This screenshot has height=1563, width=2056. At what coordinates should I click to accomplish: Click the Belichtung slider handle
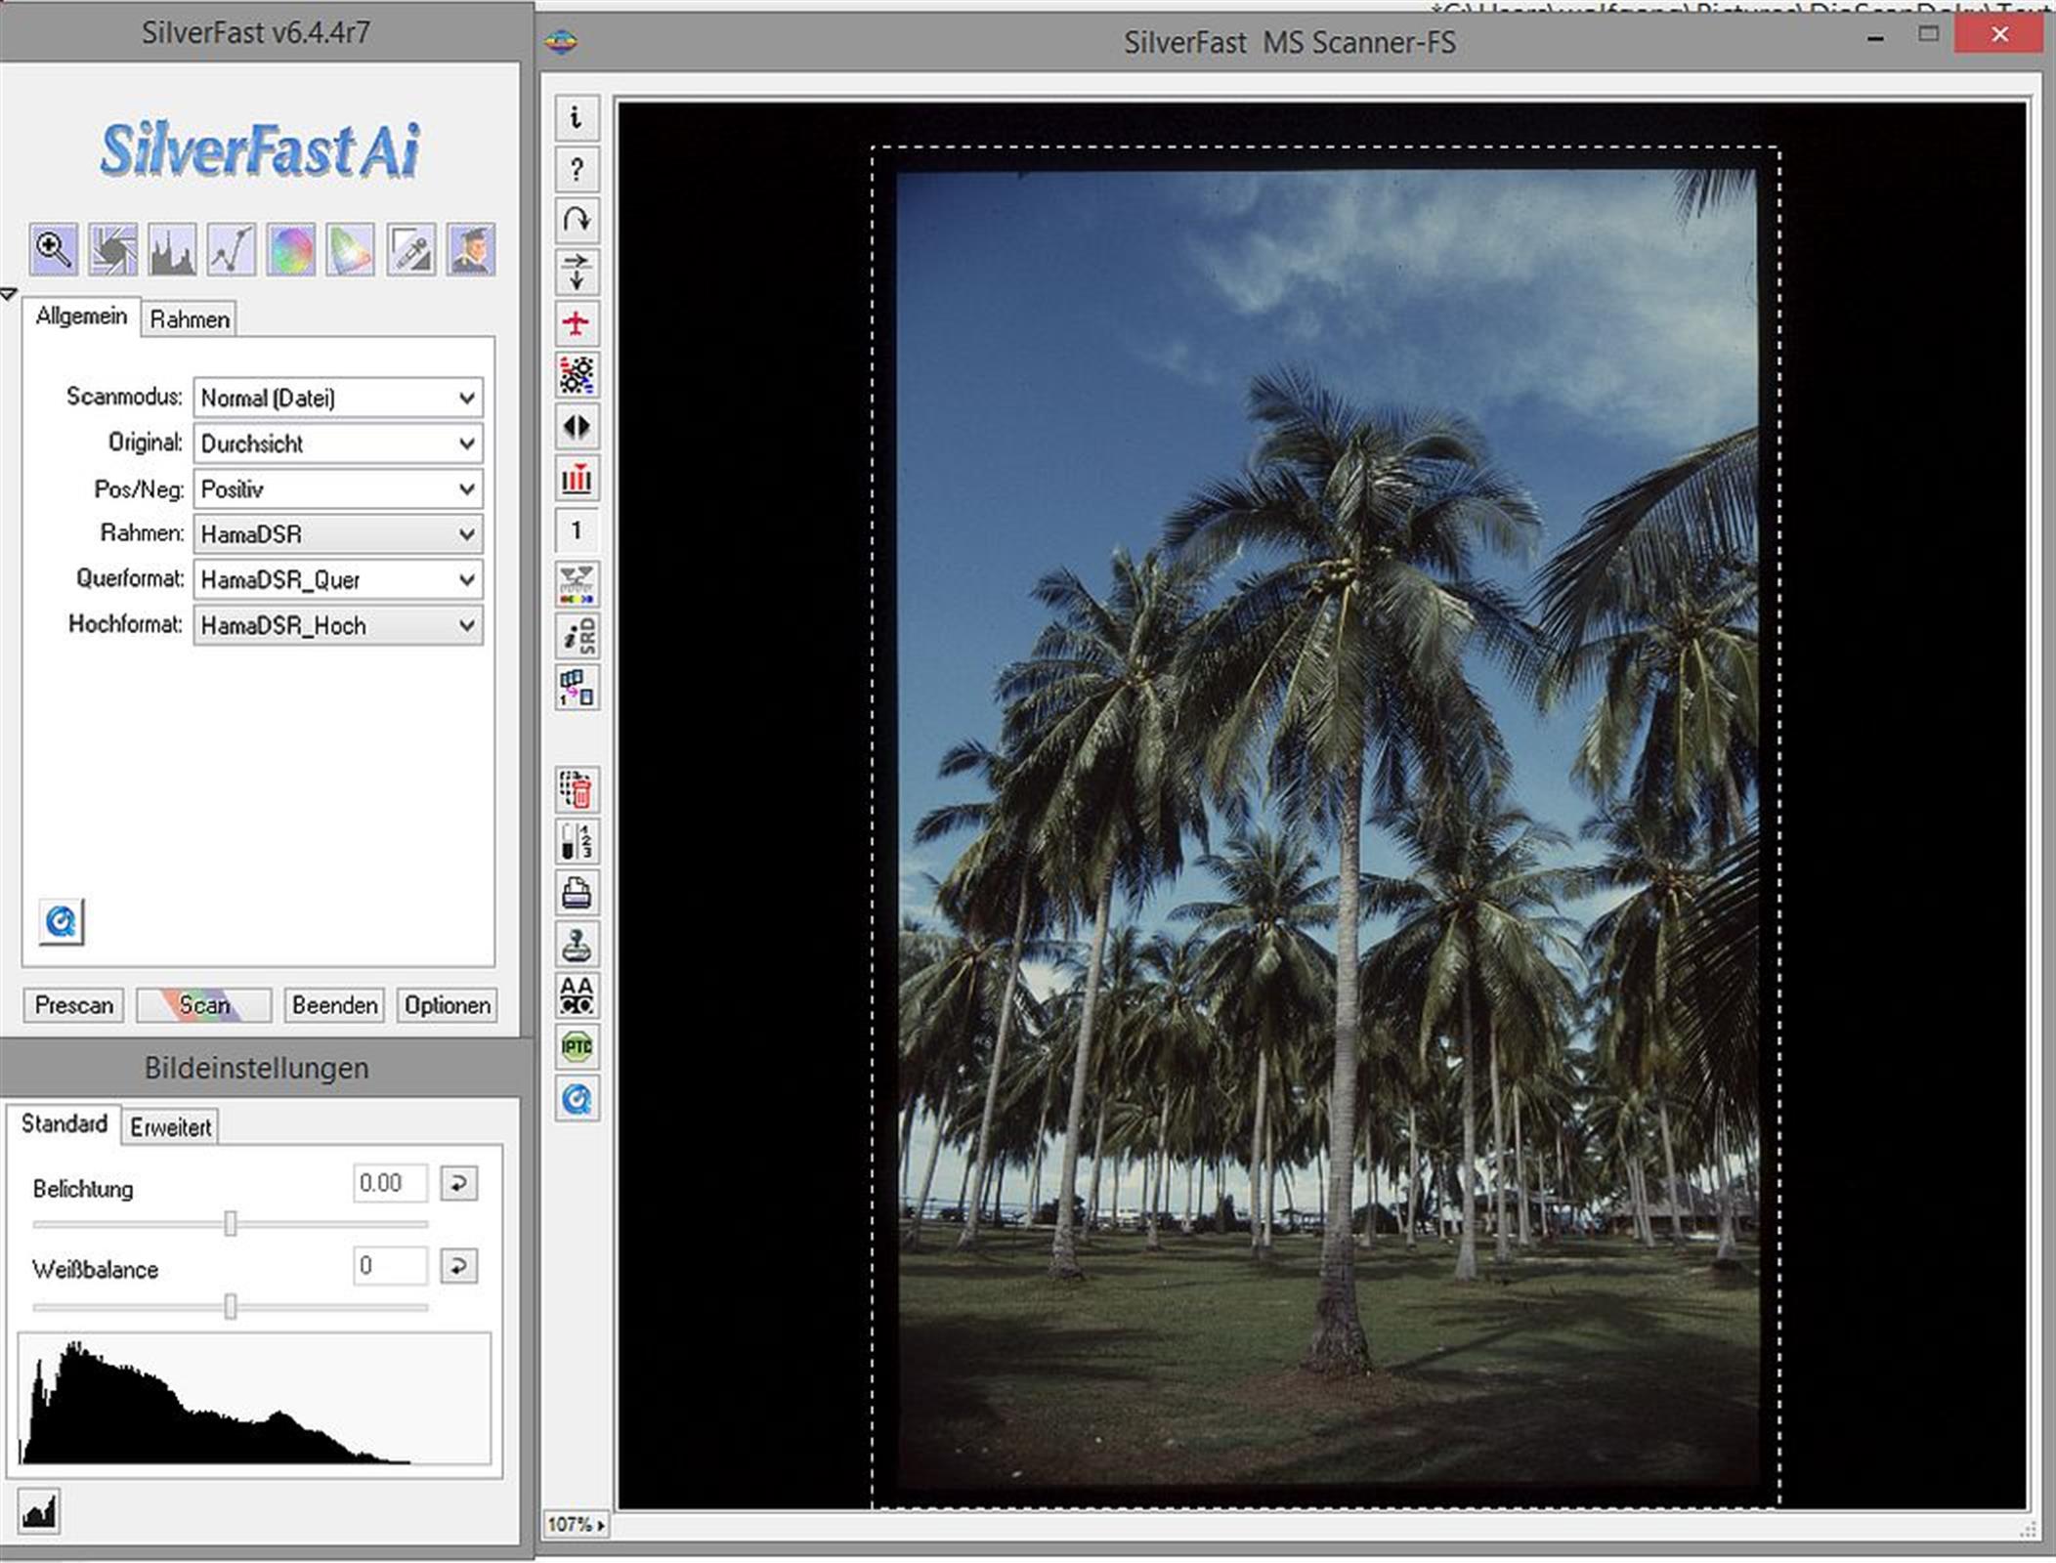[231, 1223]
